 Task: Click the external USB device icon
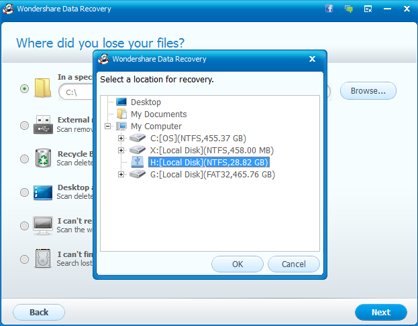[43, 124]
